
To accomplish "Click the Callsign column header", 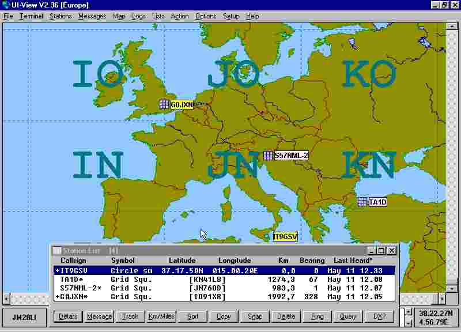I will pos(74,261).
